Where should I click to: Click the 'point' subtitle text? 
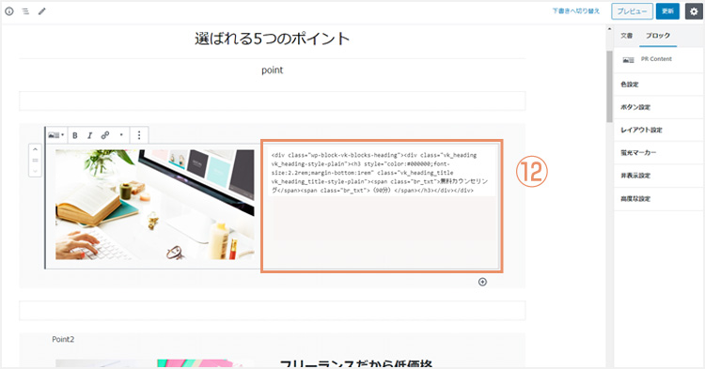[x=272, y=70]
